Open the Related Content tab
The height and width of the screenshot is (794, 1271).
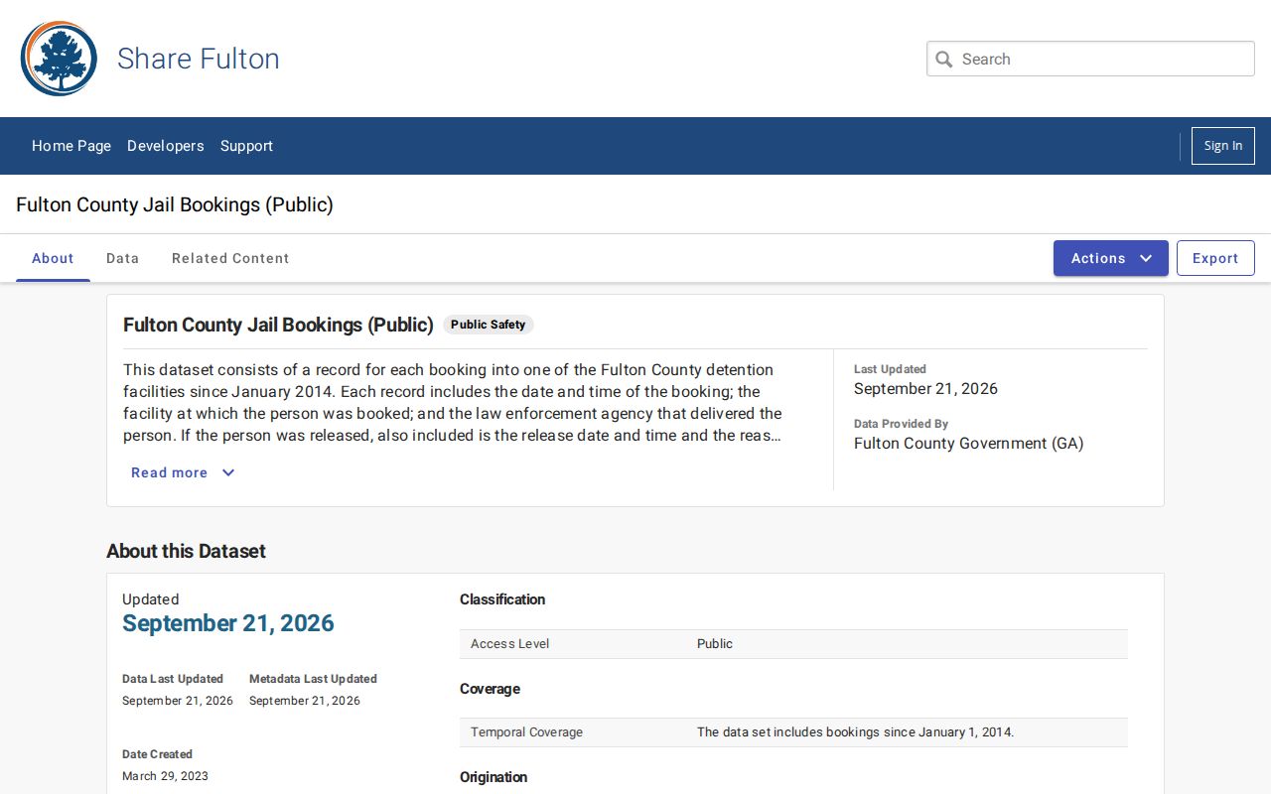tap(230, 258)
